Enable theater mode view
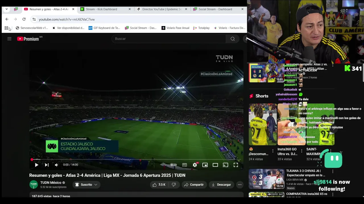Screen dimensions: 364x204 [215, 165]
